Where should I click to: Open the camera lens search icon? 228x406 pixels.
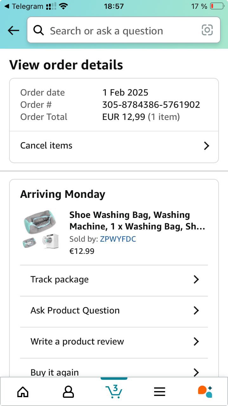pyautogui.click(x=207, y=30)
